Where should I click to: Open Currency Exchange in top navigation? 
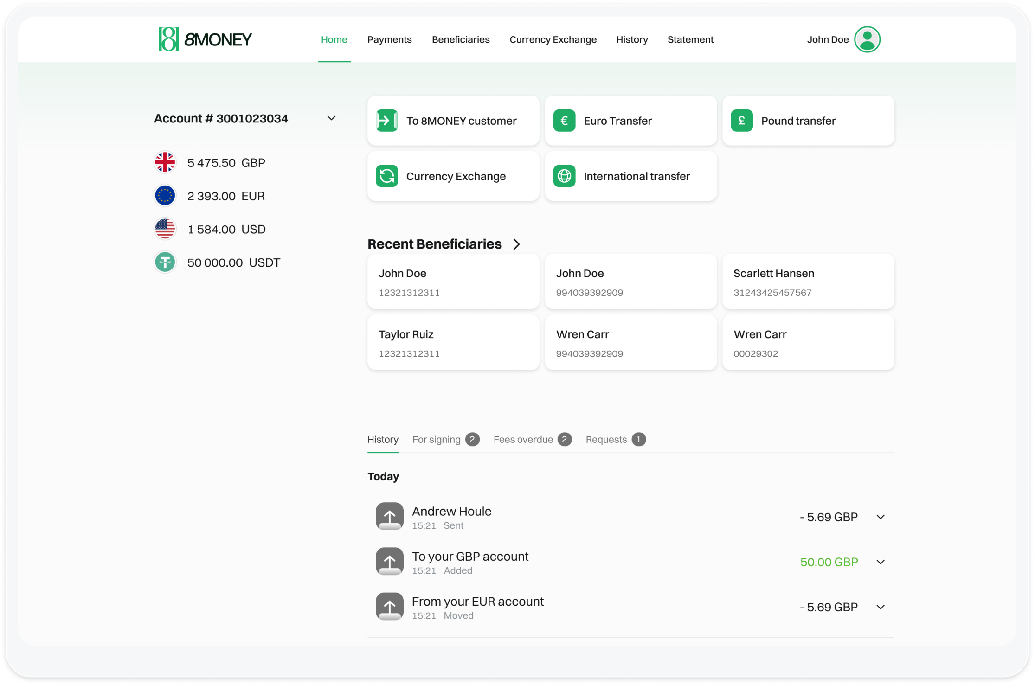tap(553, 39)
